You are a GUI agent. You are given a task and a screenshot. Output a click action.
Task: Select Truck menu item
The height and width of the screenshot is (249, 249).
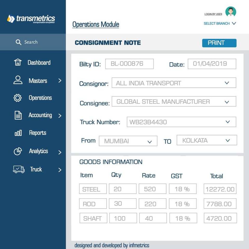[x=36, y=169]
